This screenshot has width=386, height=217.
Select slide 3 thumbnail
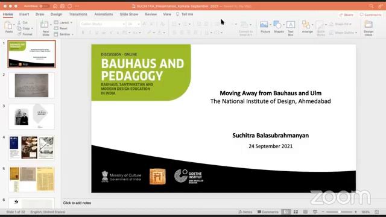[31, 116]
